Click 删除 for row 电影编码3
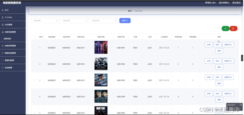This screenshot has height=115, width=244. pyautogui.click(x=219, y=84)
